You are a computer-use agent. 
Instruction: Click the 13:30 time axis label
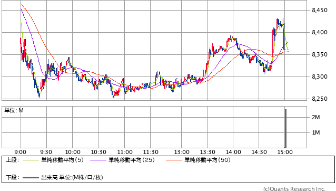[207, 152]
